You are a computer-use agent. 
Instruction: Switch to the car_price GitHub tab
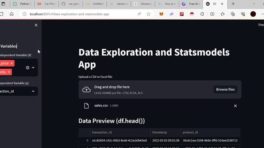[71, 4]
